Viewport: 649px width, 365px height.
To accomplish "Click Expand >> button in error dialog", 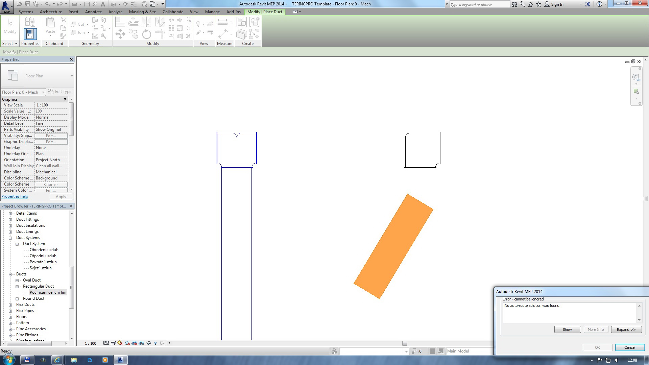I will click(x=626, y=330).
